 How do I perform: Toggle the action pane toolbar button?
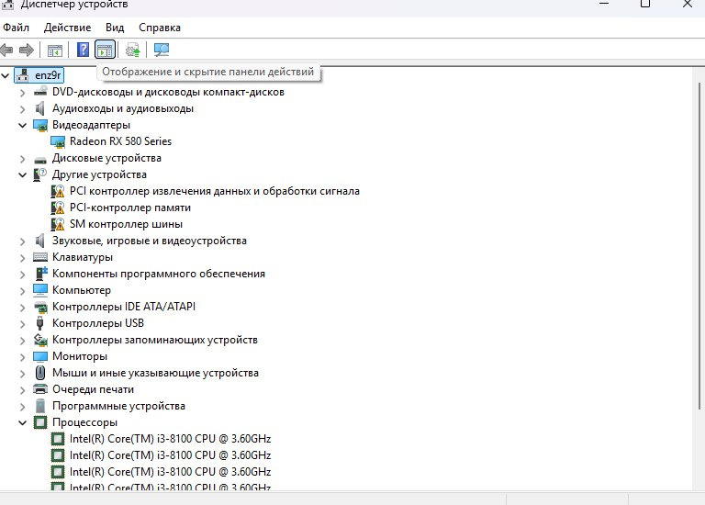105,50
